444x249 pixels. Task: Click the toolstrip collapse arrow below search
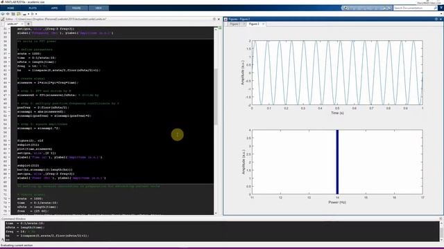point(441,14)
